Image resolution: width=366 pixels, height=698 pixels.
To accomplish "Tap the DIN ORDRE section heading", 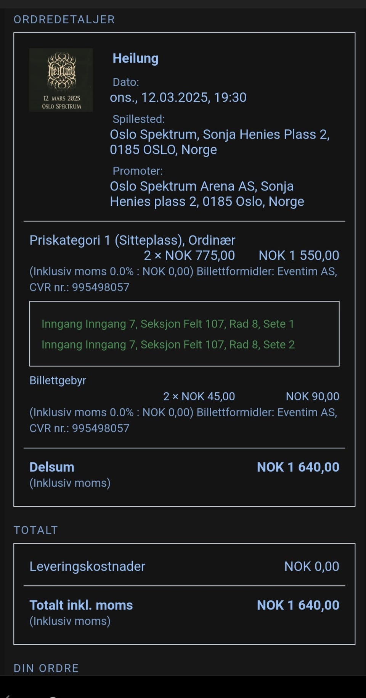I will [46, 668].
